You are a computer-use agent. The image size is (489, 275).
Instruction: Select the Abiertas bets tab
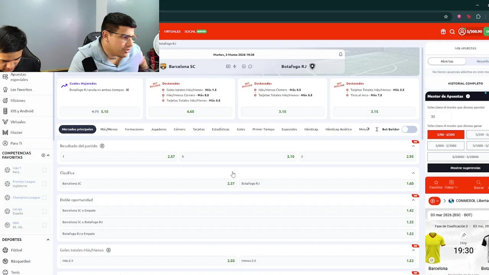[447, 61]
